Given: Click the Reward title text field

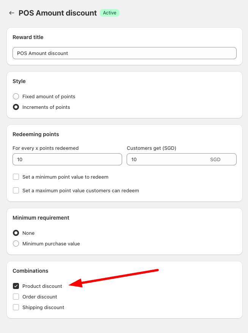Looking at the screenshot, I should tap(124, 53).
